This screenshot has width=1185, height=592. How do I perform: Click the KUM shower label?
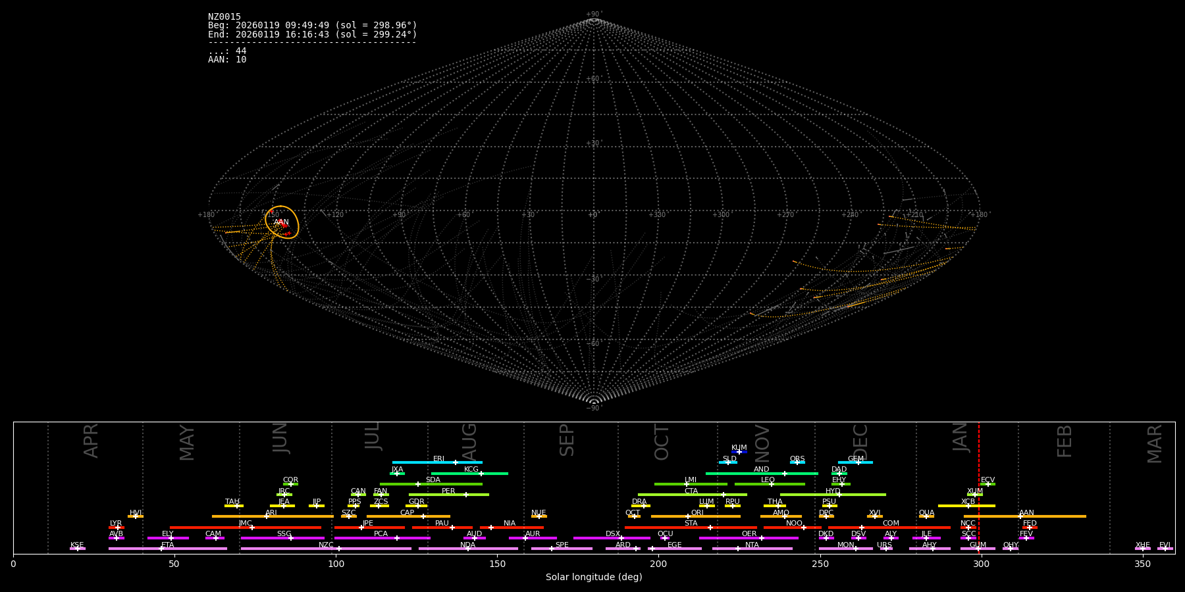[x=739, y=448]
